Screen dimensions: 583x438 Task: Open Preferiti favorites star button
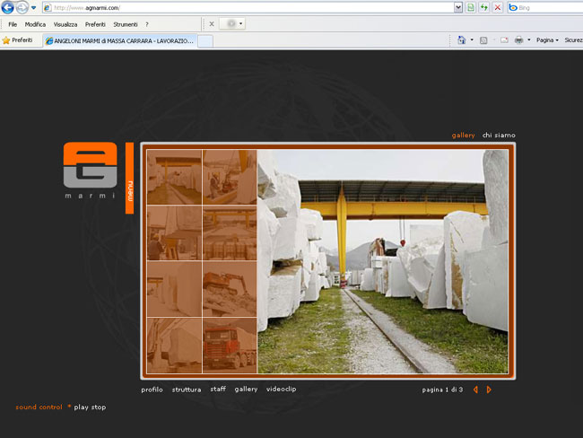pyautogui.click(x=17, y=40)
